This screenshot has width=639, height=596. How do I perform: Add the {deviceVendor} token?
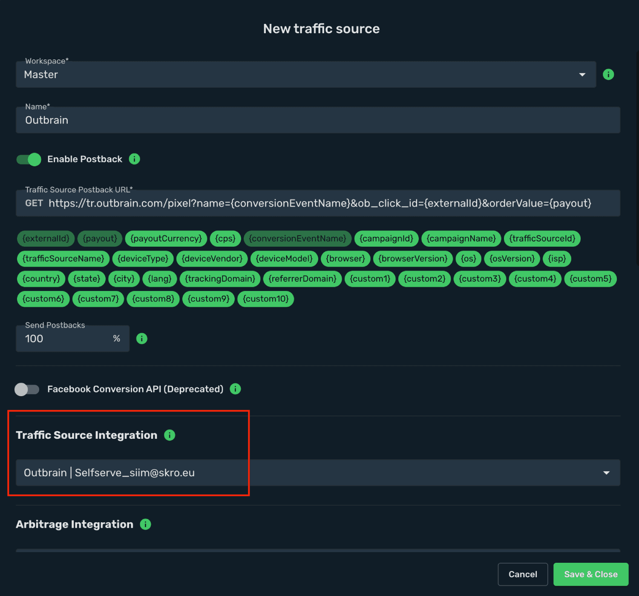coord(212,259)
